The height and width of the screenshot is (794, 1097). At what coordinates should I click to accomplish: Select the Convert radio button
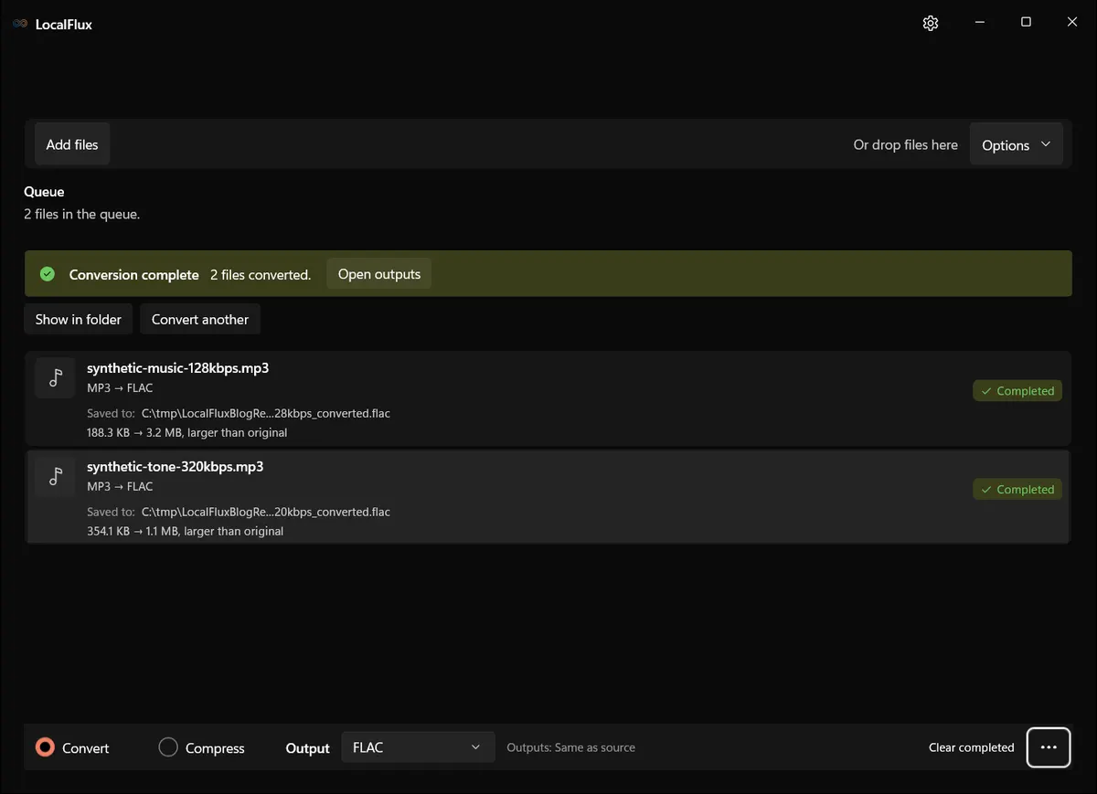45,747
